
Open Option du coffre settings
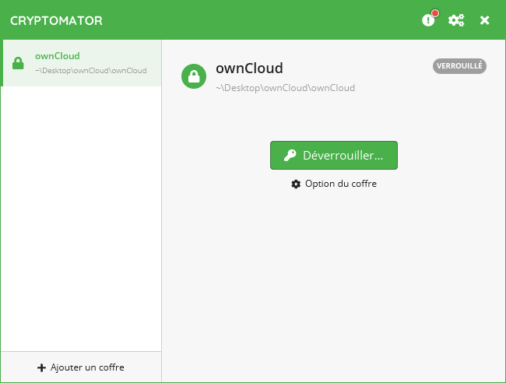334,184
